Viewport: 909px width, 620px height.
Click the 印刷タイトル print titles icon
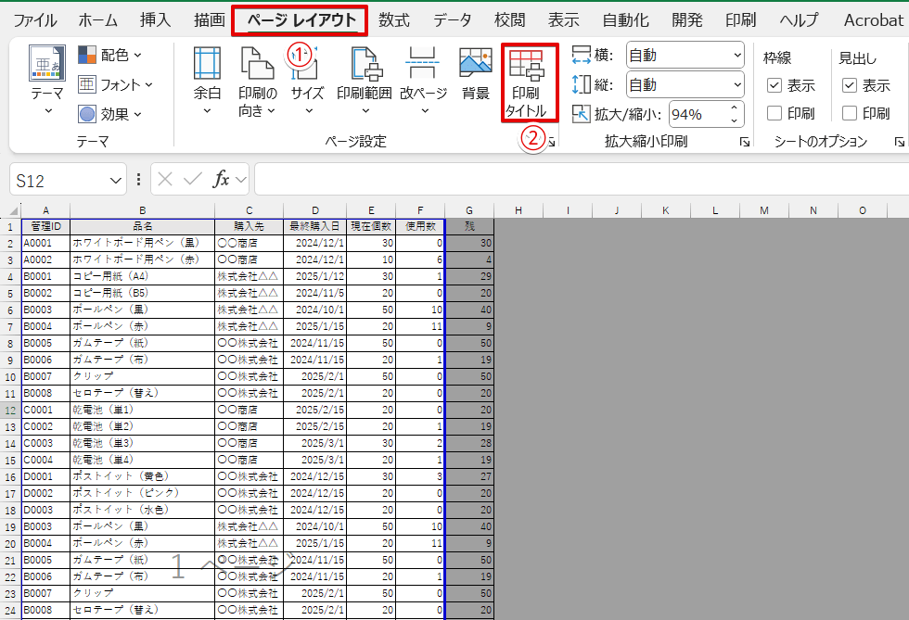tap(529, 65)
